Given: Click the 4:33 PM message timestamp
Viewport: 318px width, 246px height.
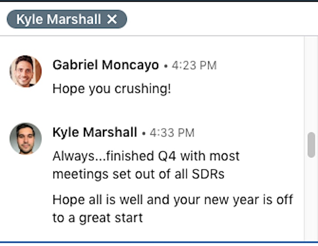Looking at the screenshot, I should (172, 133).
